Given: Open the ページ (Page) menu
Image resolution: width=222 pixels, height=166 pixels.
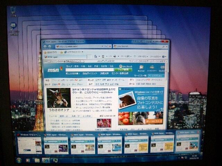Looking at the screenshot, I should [x=126, y=56].
